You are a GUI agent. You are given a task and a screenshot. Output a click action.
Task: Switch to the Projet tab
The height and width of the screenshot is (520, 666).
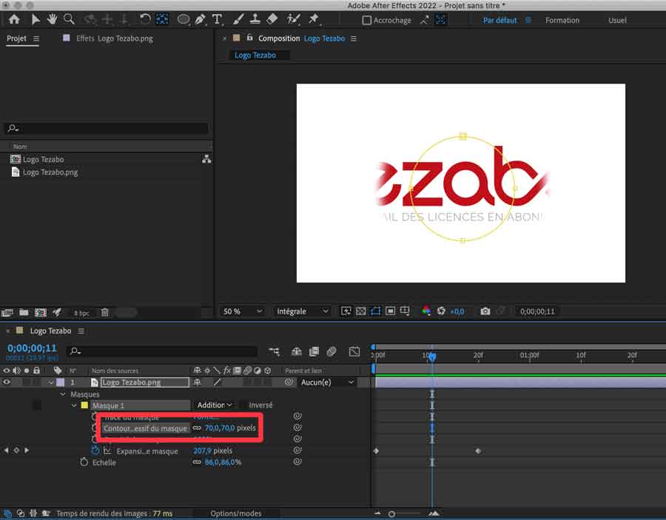click(x=16, y=38)
